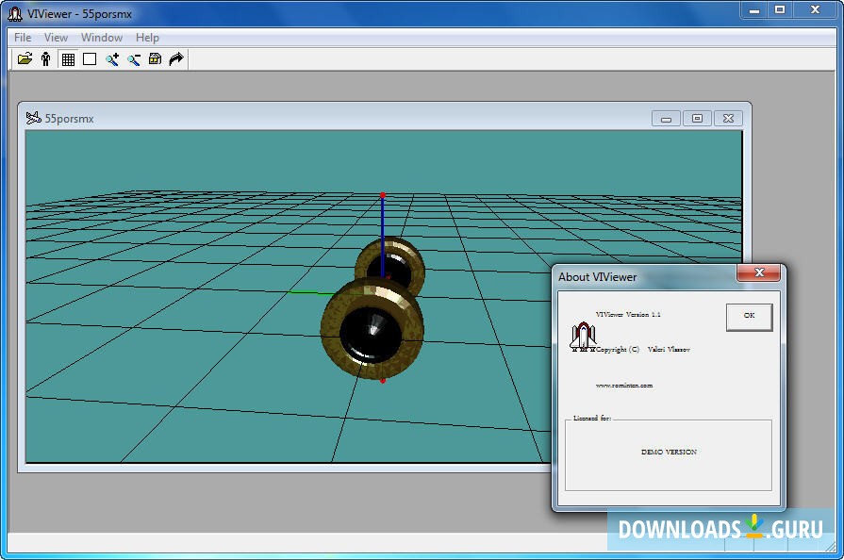The height and width of the screenshot is (560, 844).
Task: Activate the curved arrow export tool
Action: tap(176, 58)
